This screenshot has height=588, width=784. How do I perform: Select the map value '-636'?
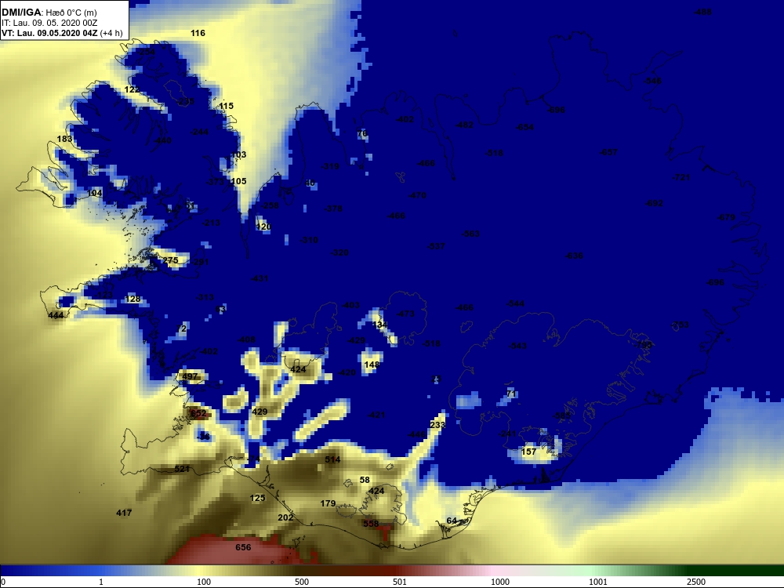[574, 256]
